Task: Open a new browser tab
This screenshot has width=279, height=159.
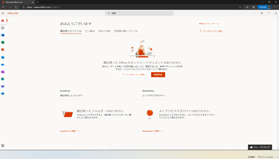Action: click(37, 2)
